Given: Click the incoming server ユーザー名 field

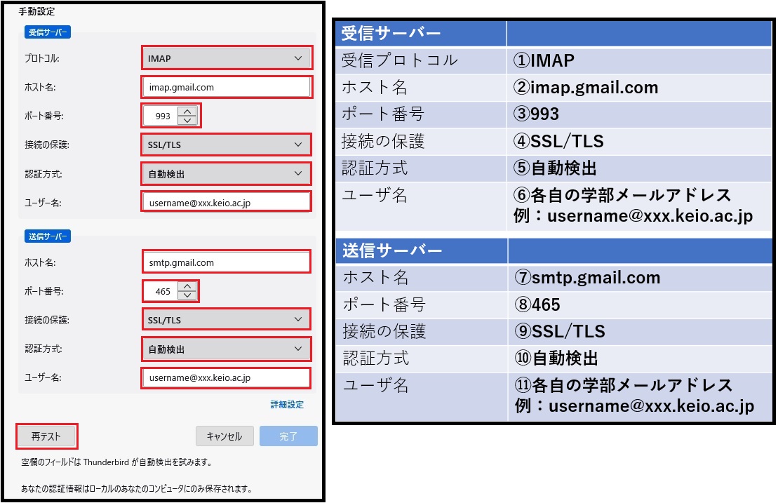Looking at the screenshot, I should [x=227, y=202].
